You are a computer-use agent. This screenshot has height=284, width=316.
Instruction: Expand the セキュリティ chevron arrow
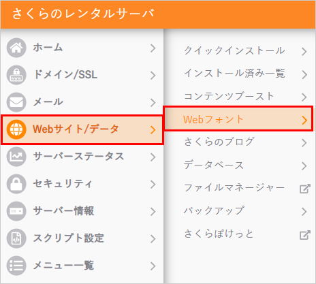pos(153,185)
